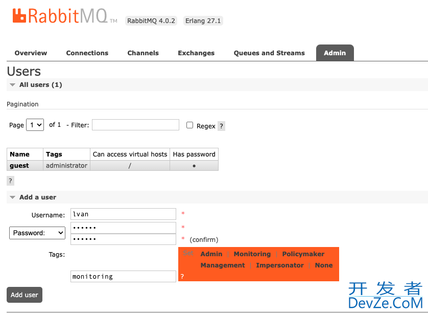
Task: Set the Admin tag
Action: click(211, 254)
